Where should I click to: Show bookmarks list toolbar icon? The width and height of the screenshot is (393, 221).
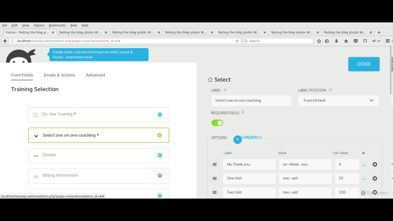(x=327, y=41)
